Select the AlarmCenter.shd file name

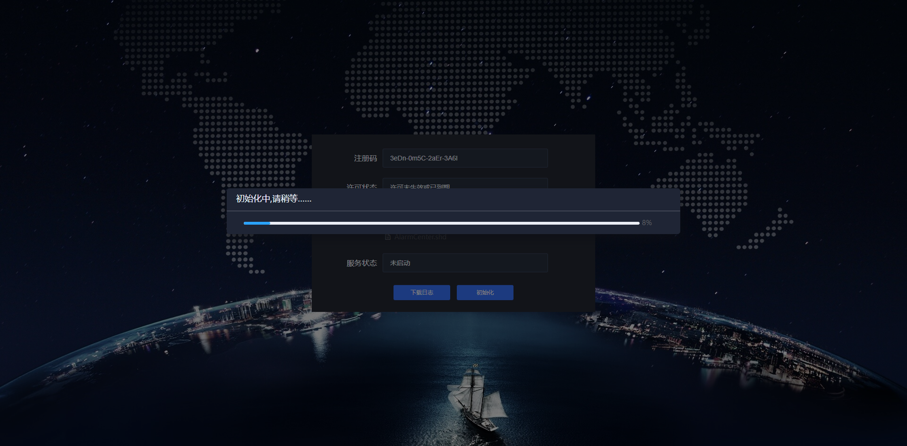pos(420,237)
